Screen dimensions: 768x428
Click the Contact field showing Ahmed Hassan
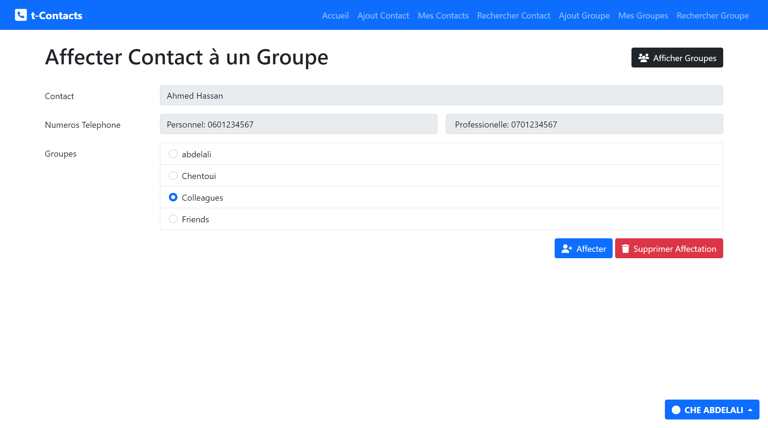(x=441, y=95)
